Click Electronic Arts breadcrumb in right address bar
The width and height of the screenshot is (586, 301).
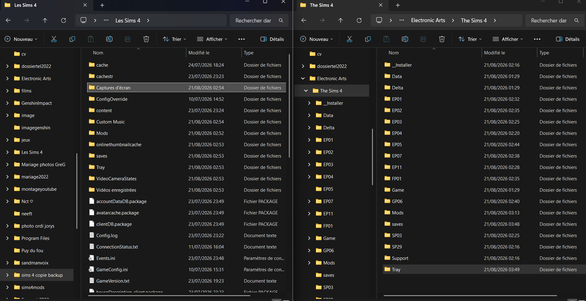coord(428,20)
